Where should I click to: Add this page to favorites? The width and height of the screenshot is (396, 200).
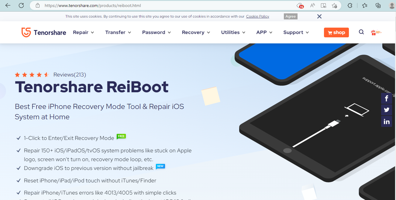(334, 5)
